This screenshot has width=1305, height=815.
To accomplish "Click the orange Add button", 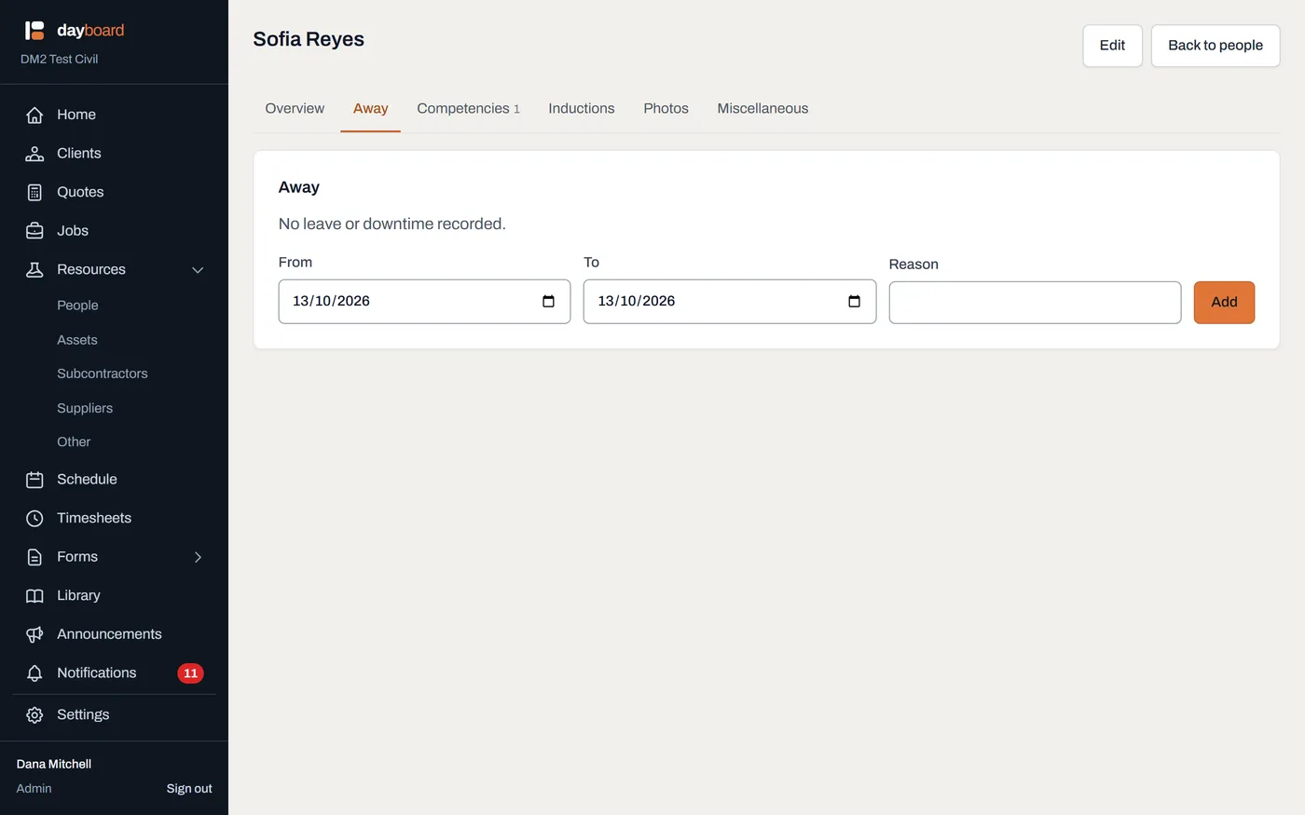I will pyautogui.click(x=1224, y=303).
